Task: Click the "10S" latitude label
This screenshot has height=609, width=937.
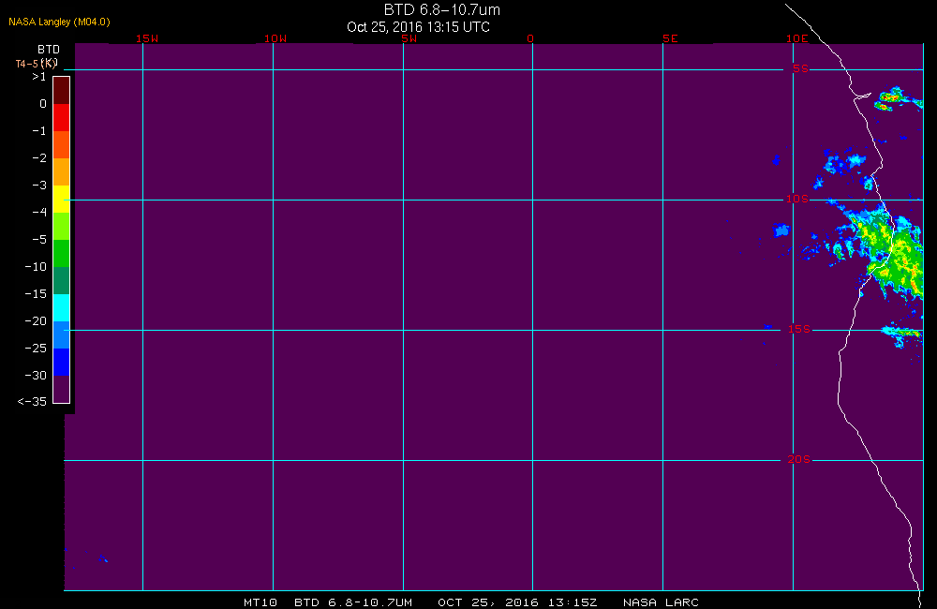Action: [x=797, y=199]
